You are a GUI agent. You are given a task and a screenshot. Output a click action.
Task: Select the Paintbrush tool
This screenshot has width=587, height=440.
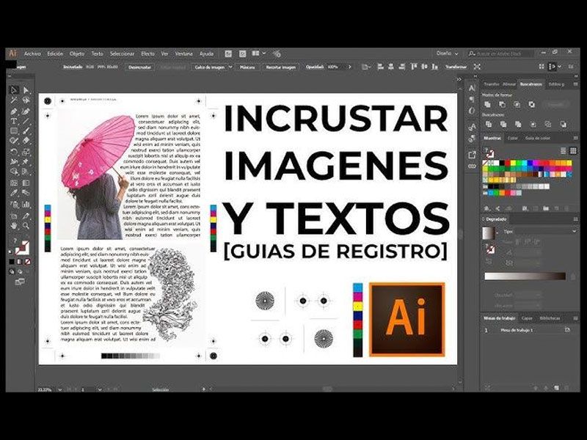[26, 131]
